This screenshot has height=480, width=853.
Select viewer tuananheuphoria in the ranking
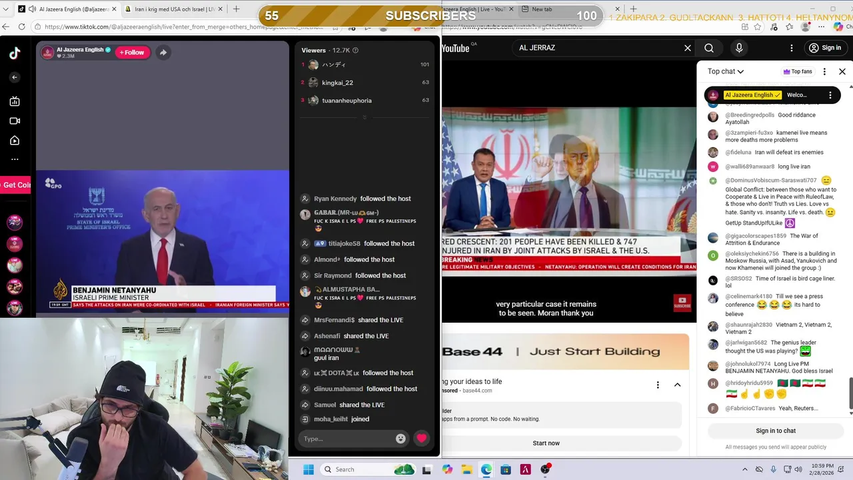365,100
